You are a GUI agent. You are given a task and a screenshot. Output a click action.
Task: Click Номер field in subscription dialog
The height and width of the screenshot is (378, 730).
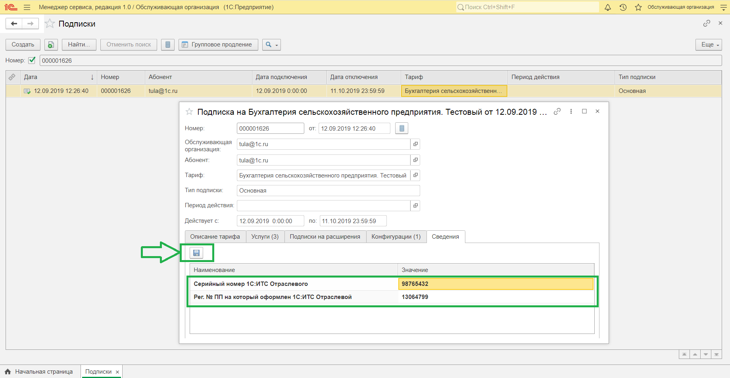[x=271, y=128]
